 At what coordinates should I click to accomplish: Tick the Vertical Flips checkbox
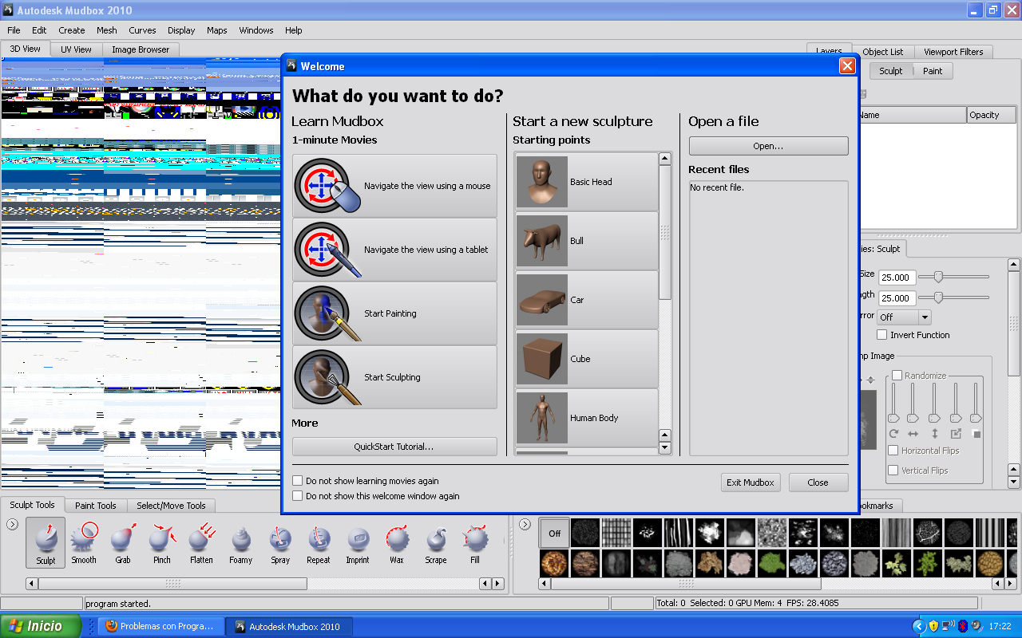point(893,471)
